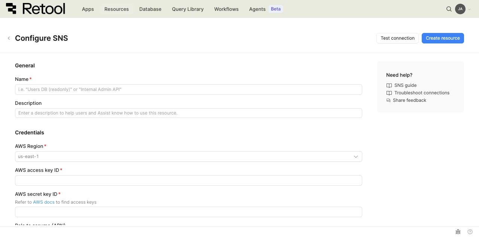
Task: Go back using the arrow beside Configure SNS
Action: (x=9, y=38)
